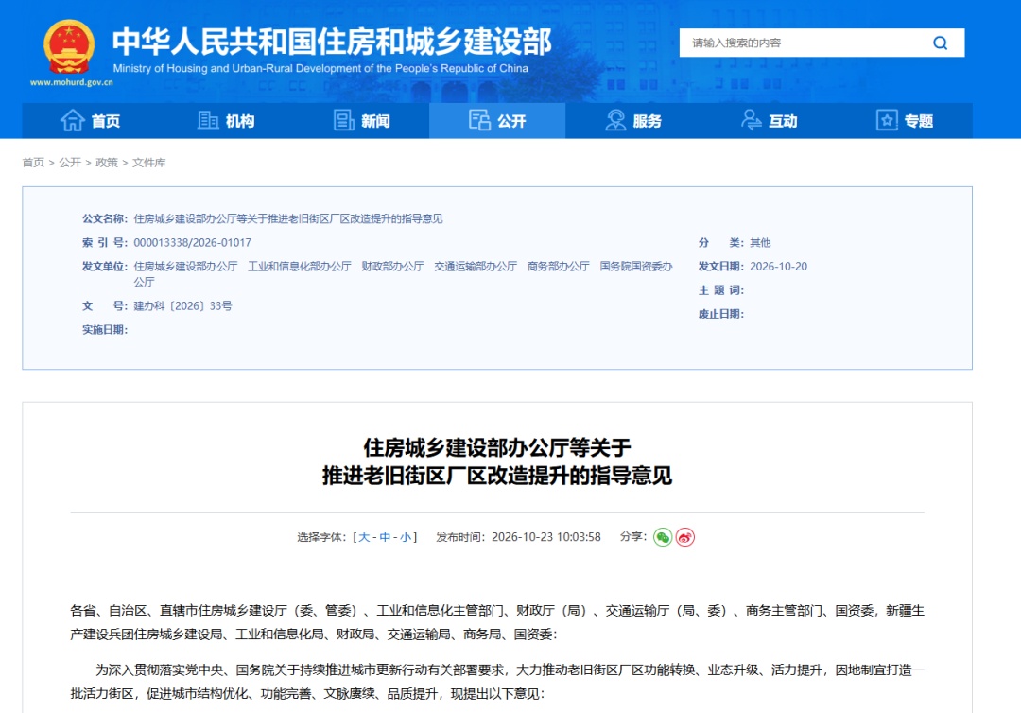This screenshot has height=713, width=1021.
Task: Go to 政策 in breadcrumb
Action: coord(107,163)
